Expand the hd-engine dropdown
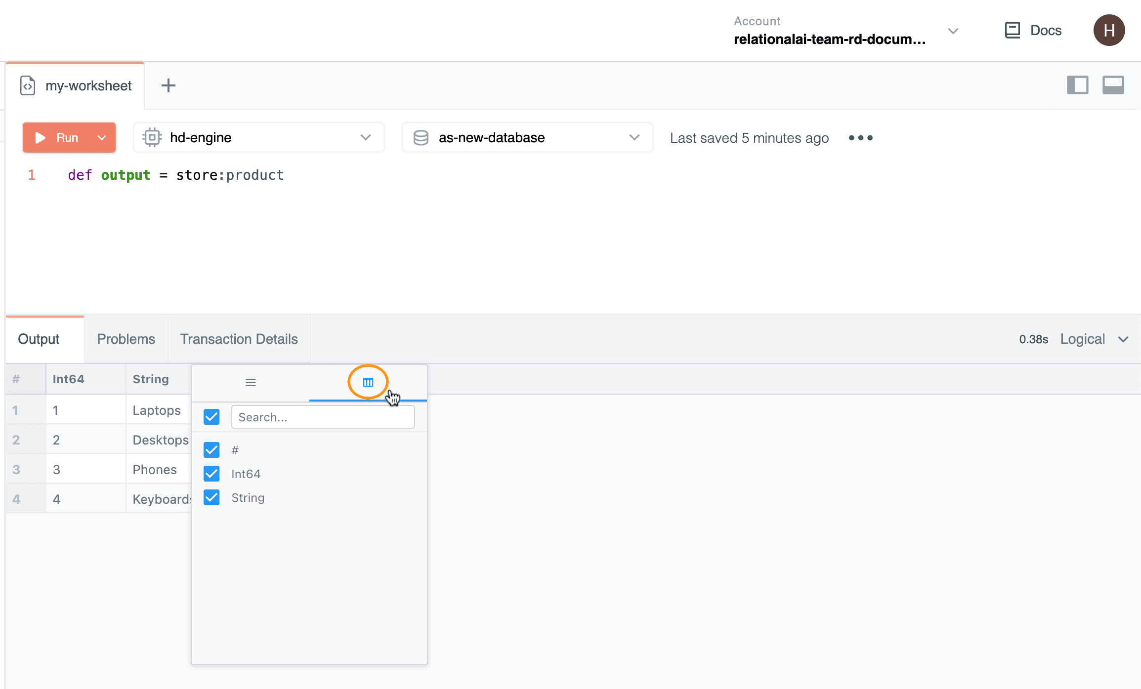Screen dimensions: 1141x689 tap(258, 137)
